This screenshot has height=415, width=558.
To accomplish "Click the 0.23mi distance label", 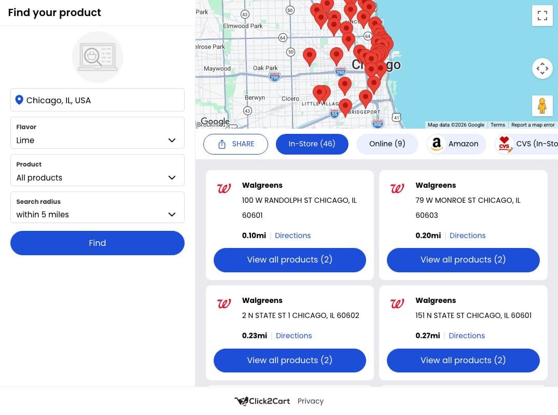I will coord(255,336).
